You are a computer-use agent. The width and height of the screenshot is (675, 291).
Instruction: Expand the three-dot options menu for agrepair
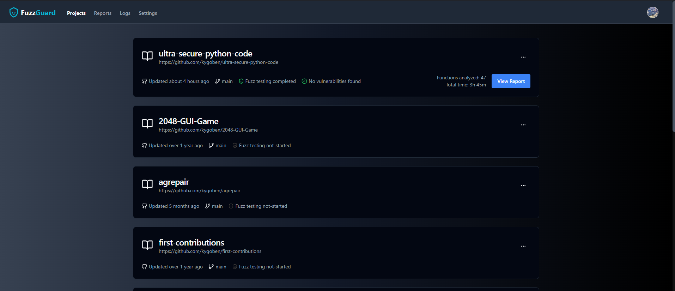click(523, 186)
